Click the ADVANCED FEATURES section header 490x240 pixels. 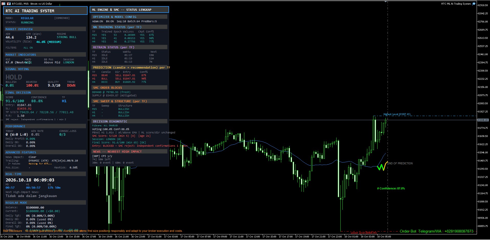[x=45, y=152]
